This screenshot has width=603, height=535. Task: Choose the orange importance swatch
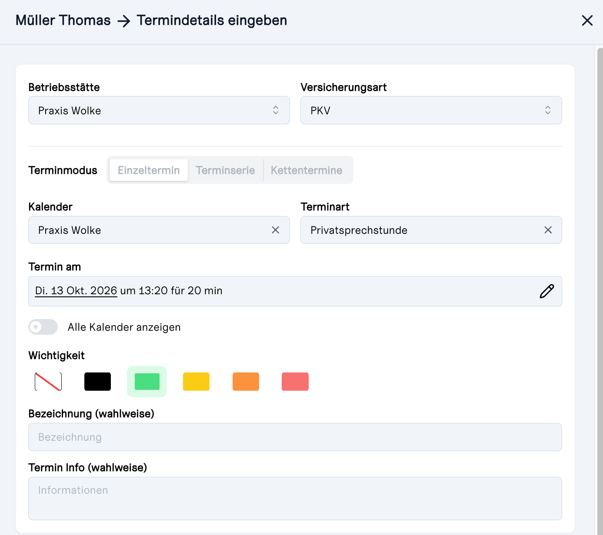click(x=246, y=382)
